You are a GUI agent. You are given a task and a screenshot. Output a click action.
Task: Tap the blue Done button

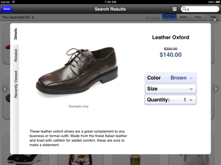tap(7, 9)
